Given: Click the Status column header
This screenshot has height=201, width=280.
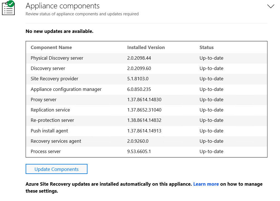Looking at the screenshot, I should pyautogui.click(x=206, y=47).
